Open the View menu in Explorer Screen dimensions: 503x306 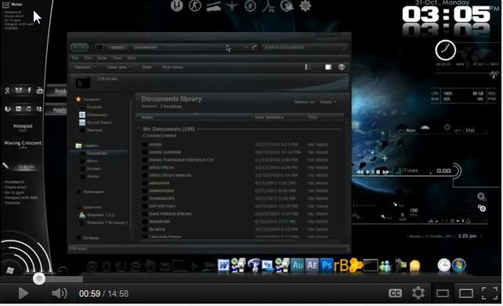[x=102, y=58]
